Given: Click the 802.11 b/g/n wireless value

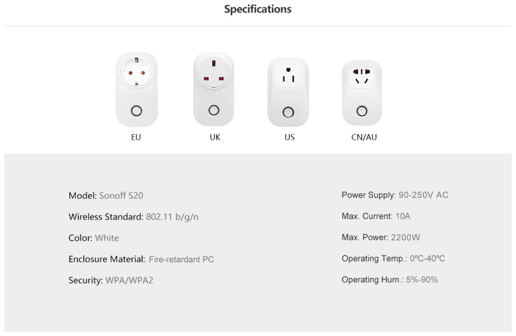Looking at the screenshot, I should coord(172,217).
